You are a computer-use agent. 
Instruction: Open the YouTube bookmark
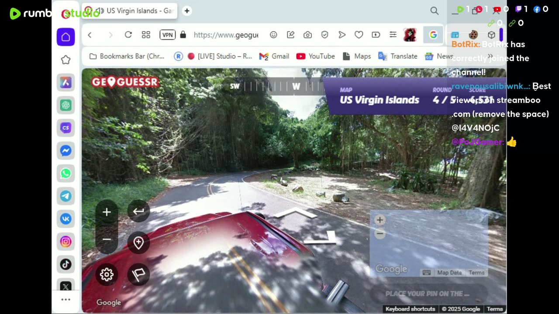(x=315, y=56)
